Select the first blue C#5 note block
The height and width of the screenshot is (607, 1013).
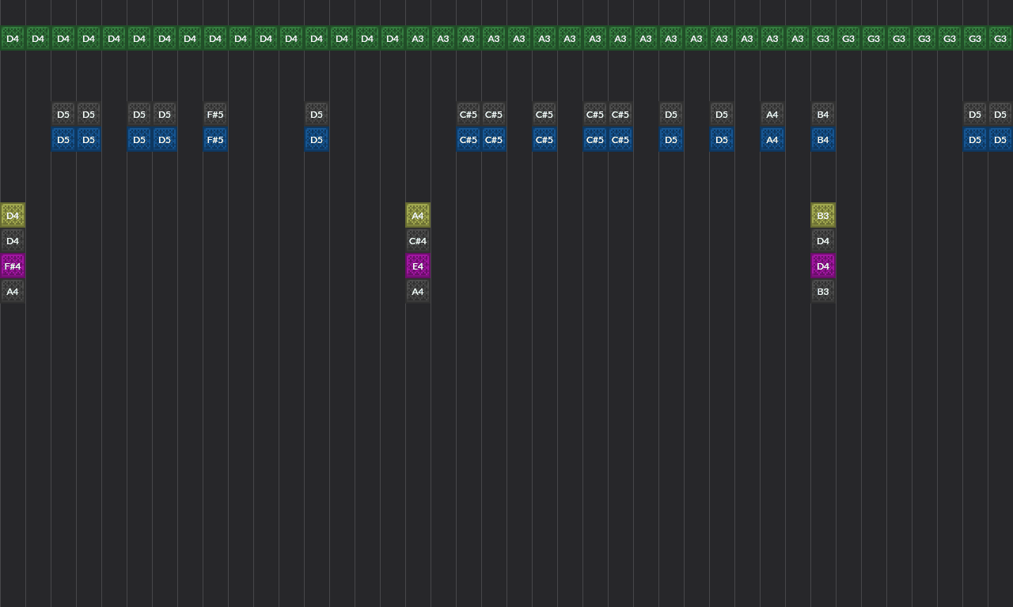point(468,139)
